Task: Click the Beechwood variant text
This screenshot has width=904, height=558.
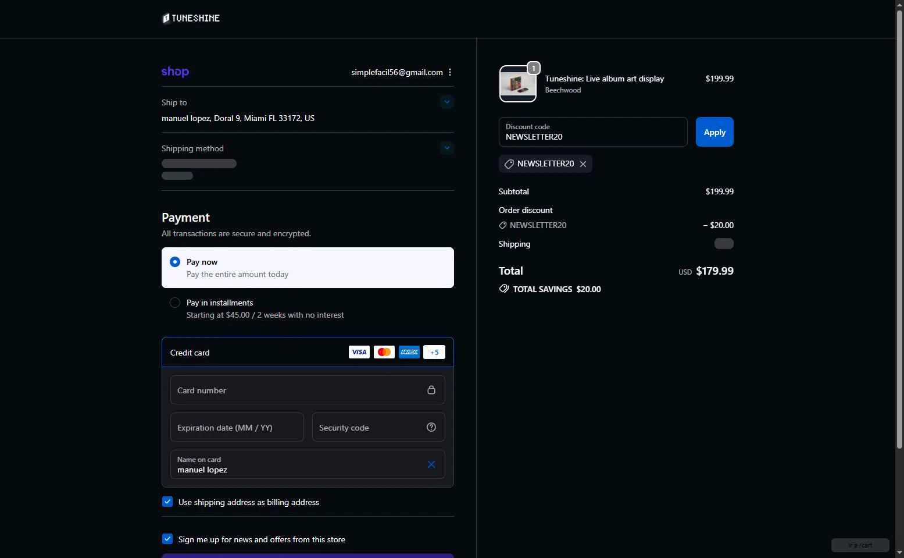Action: pos(563,90)
